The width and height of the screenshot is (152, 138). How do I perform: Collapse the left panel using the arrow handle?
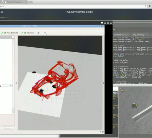[16, 83]
